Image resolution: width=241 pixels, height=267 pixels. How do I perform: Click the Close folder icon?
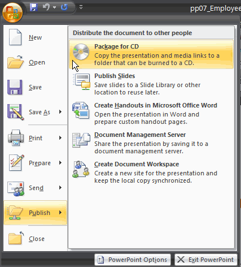16,238
